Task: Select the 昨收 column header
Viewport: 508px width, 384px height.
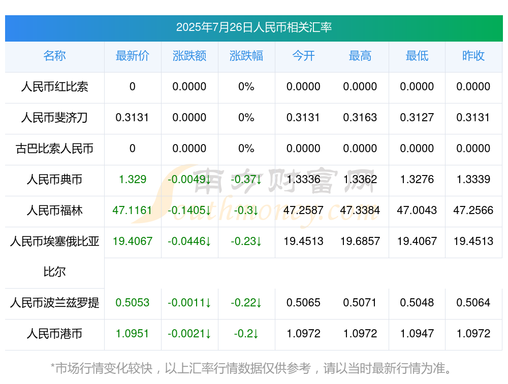Action: coord(473,56)
